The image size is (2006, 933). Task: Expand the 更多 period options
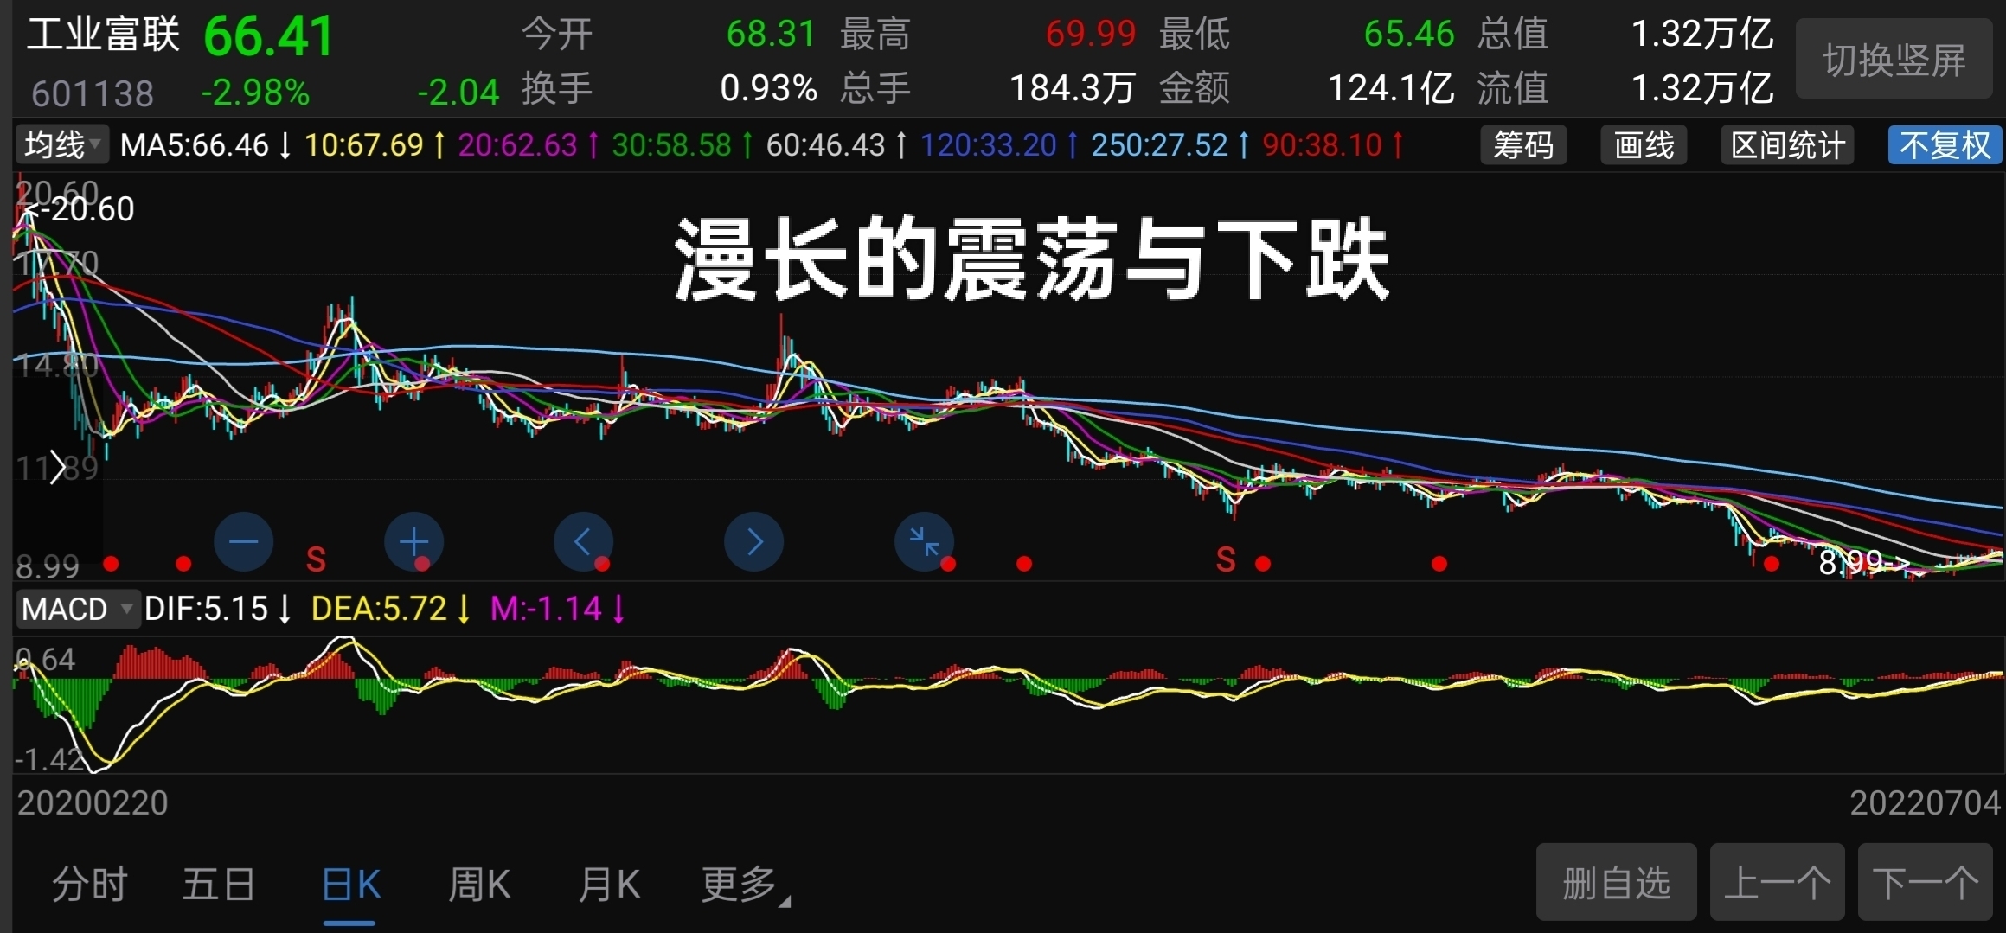click(x=746, y=885)
